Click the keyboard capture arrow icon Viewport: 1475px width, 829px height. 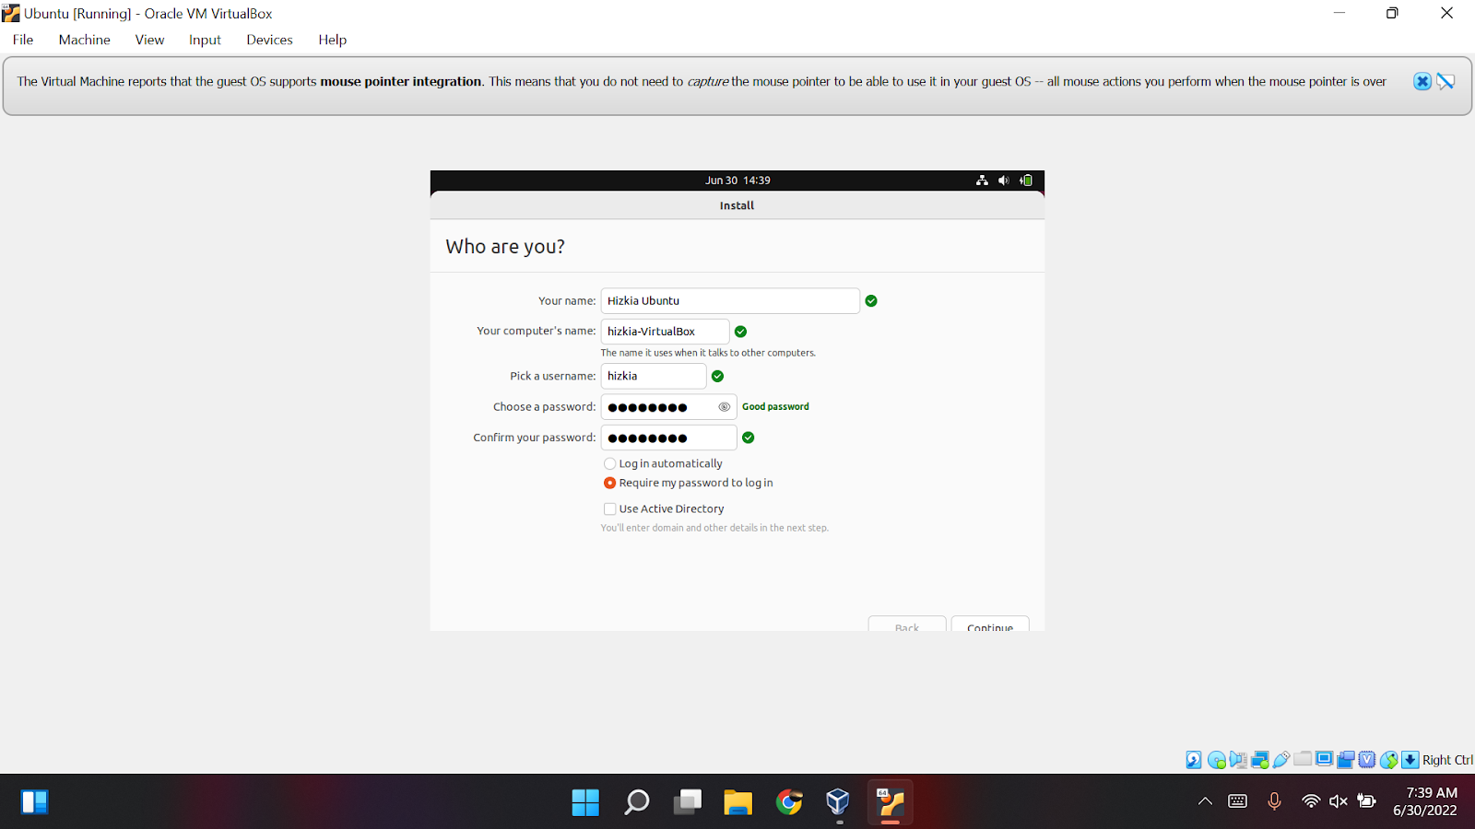point(1410,760)
